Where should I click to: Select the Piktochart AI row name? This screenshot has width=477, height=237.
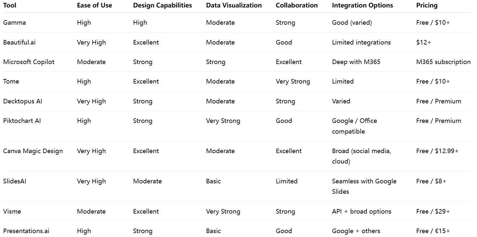point(22,121)
